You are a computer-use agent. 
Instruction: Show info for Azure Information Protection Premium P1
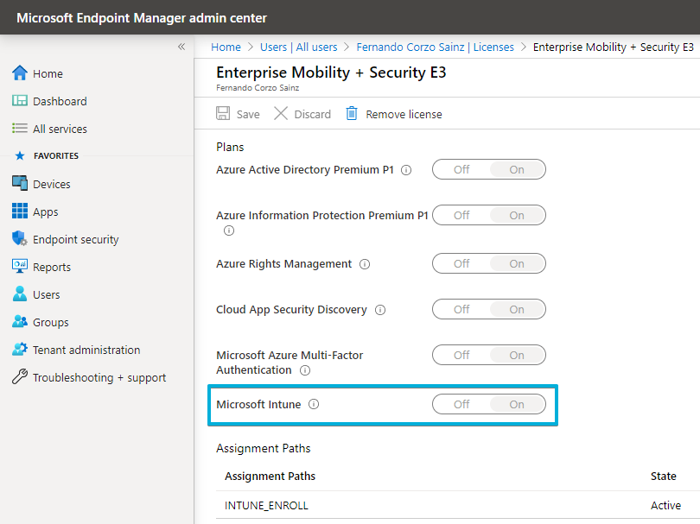pyautogui.click(x=229, y=230)
